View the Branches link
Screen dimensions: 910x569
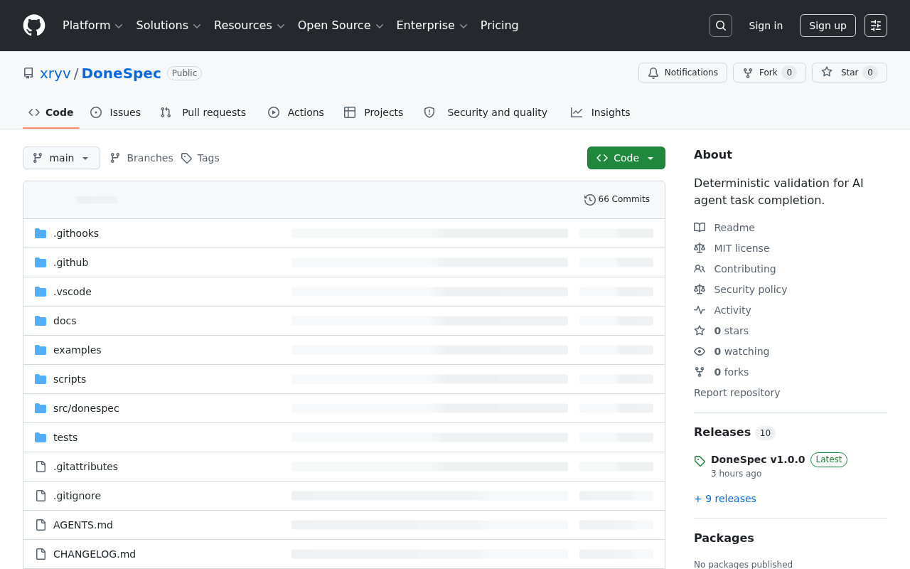click(141, 158)
